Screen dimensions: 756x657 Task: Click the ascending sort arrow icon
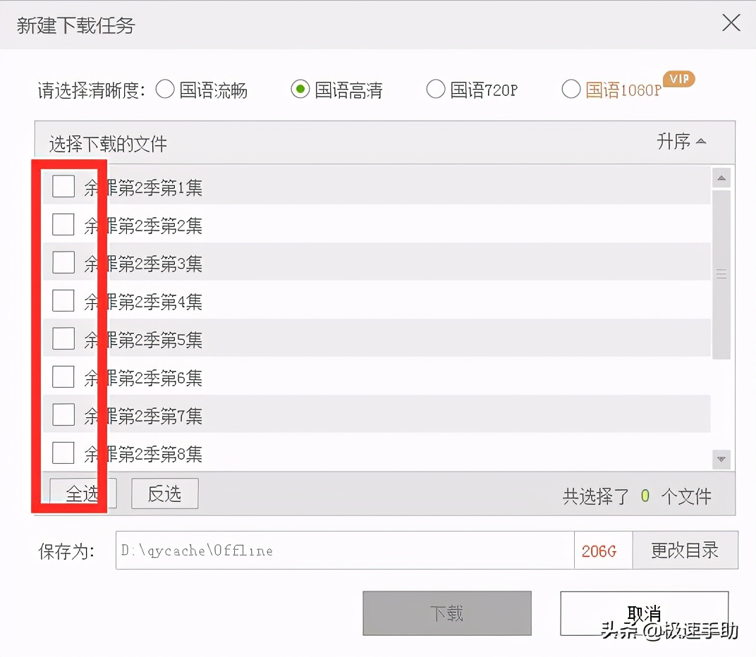pyautogui.click(x=701, y=141)
